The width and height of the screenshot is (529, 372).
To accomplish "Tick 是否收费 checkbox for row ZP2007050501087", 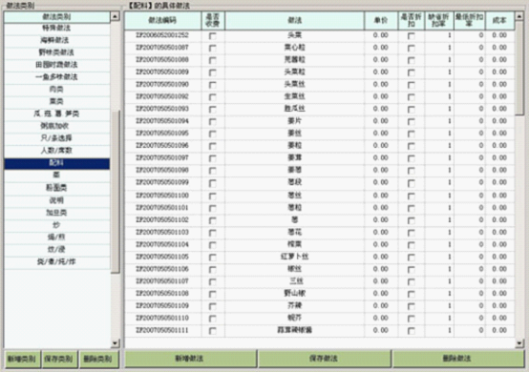I will tap(213, 49).
